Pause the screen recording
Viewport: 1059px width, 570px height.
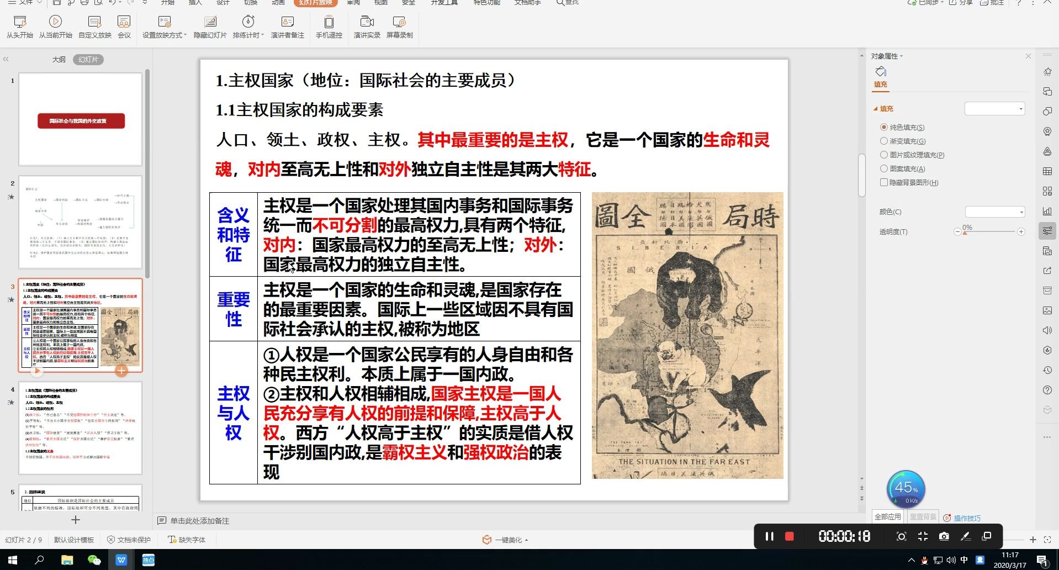coord(769,536)
